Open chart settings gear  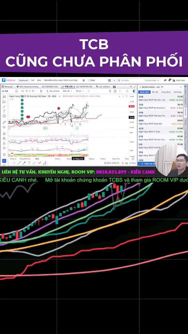115,91
